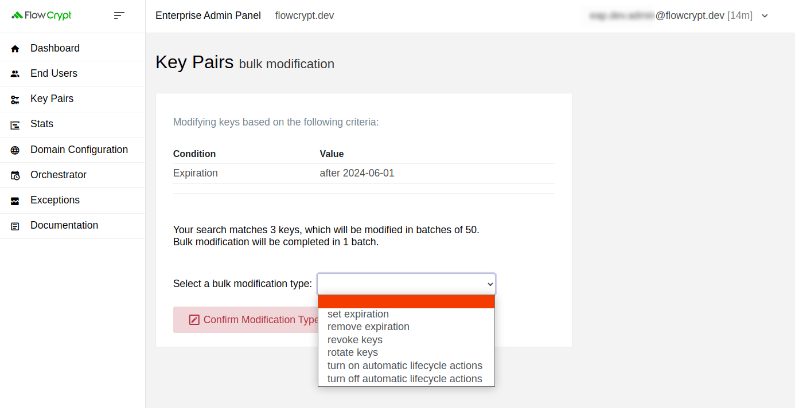Click 'Bulk modification will be completed' line

(x=276, y=242)
